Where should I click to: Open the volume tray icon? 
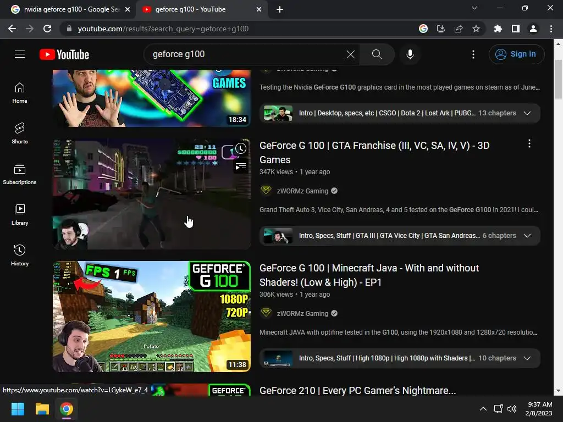click(x=512, y=409)
